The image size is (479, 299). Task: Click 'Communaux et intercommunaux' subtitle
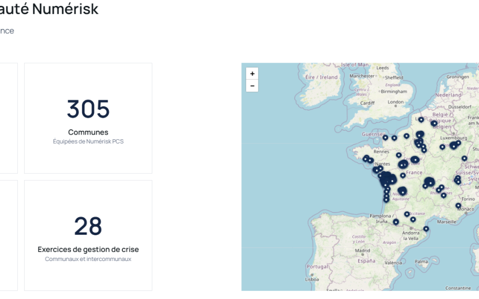(89, 259)
